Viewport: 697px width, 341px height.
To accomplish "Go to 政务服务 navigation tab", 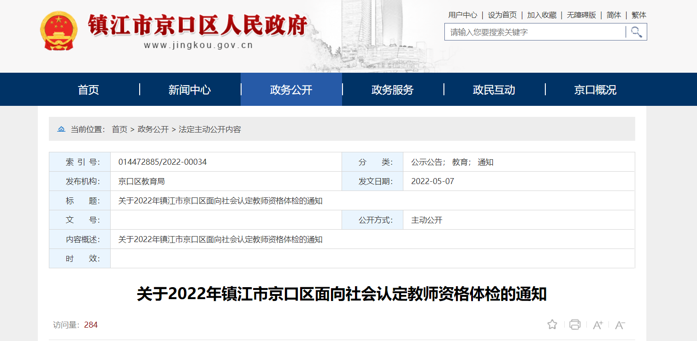I will pos(393,90).
